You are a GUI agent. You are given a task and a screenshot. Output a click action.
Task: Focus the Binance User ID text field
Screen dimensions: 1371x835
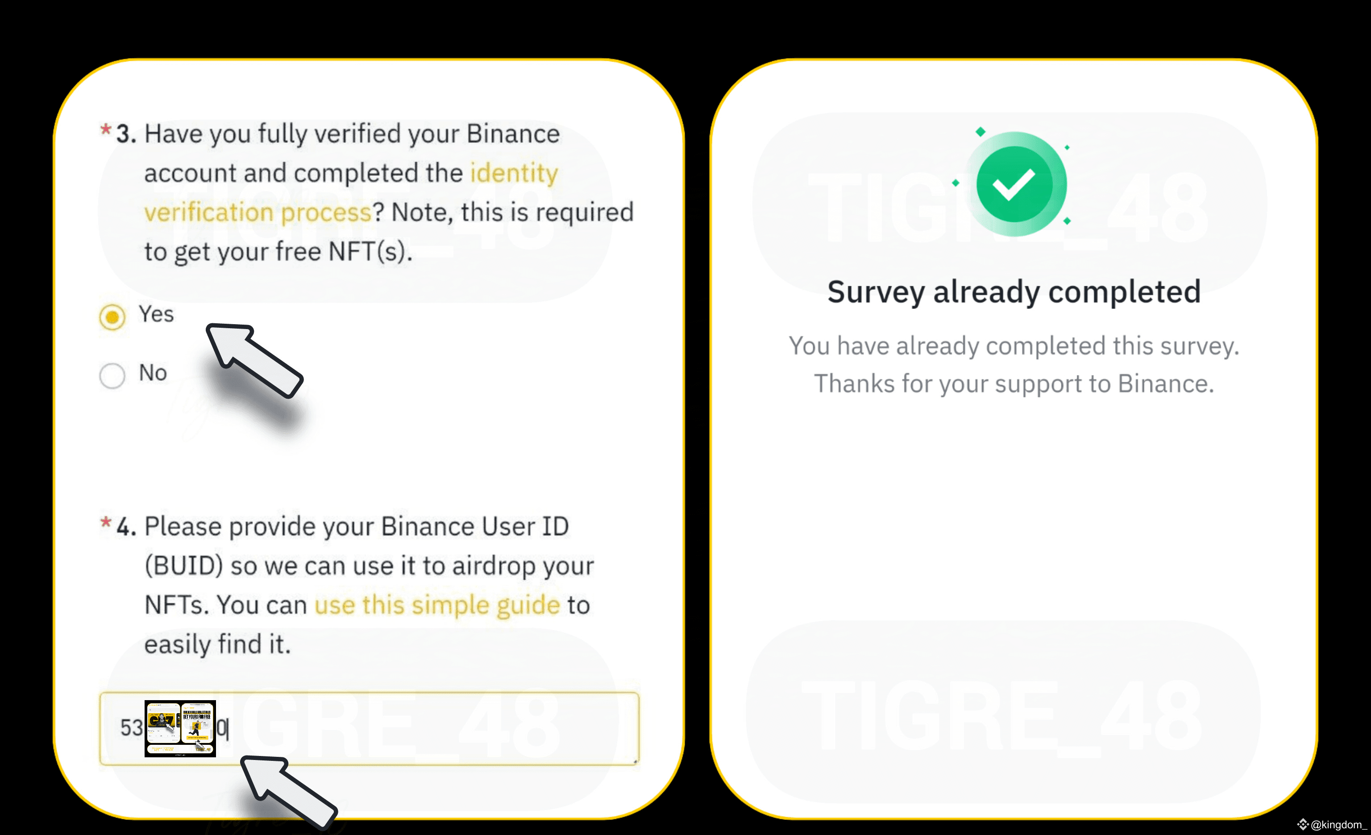click(x=423, y=728)
